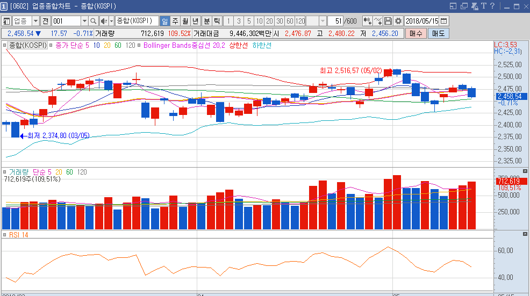The width and height of the screenshot is (530, 296).
Task: Click the 전 button beside 업종
Action: click(x=45, y=21)
